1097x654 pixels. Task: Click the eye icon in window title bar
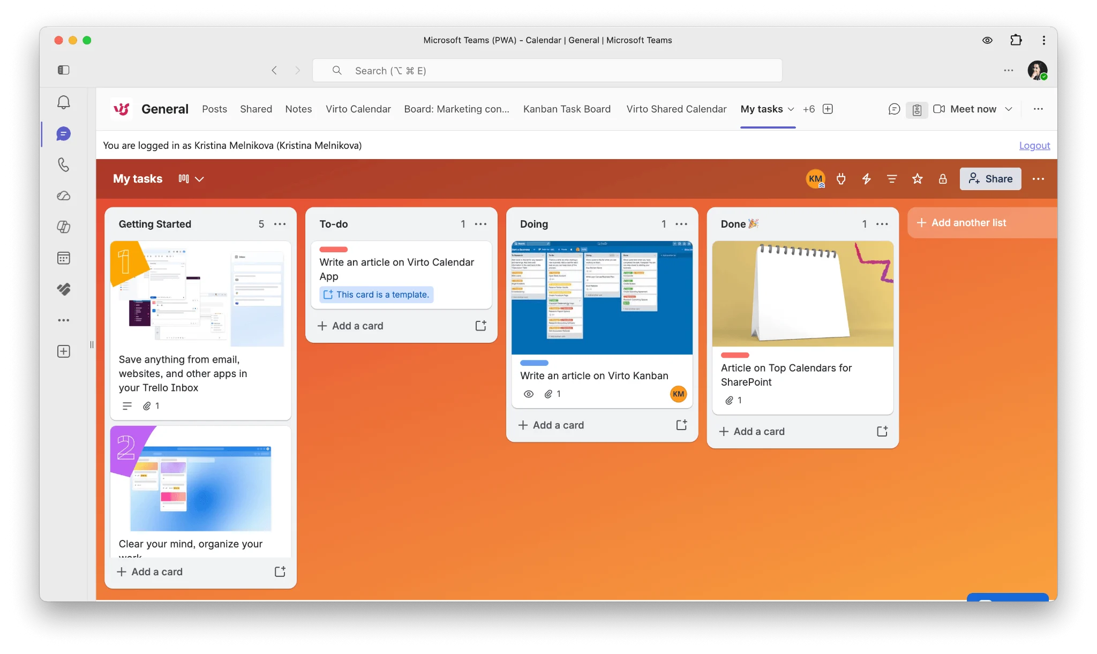[987, 40]
